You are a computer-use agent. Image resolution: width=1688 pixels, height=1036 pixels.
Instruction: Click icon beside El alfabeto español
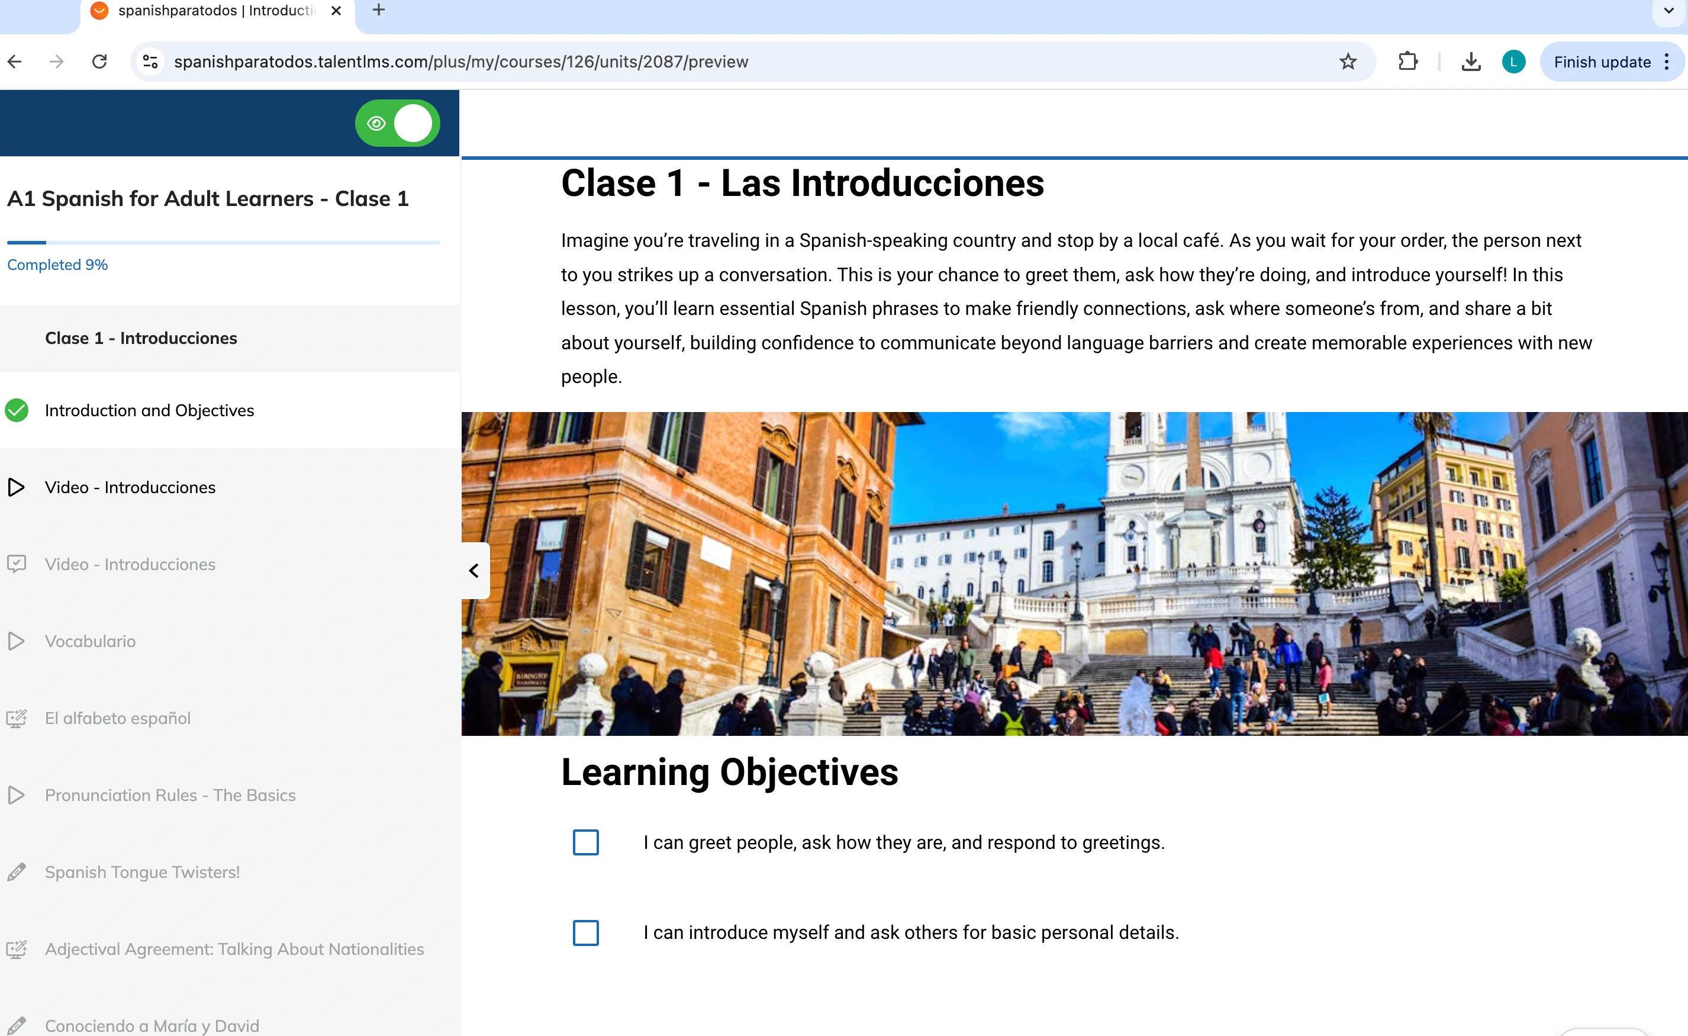tap(17, 718)
